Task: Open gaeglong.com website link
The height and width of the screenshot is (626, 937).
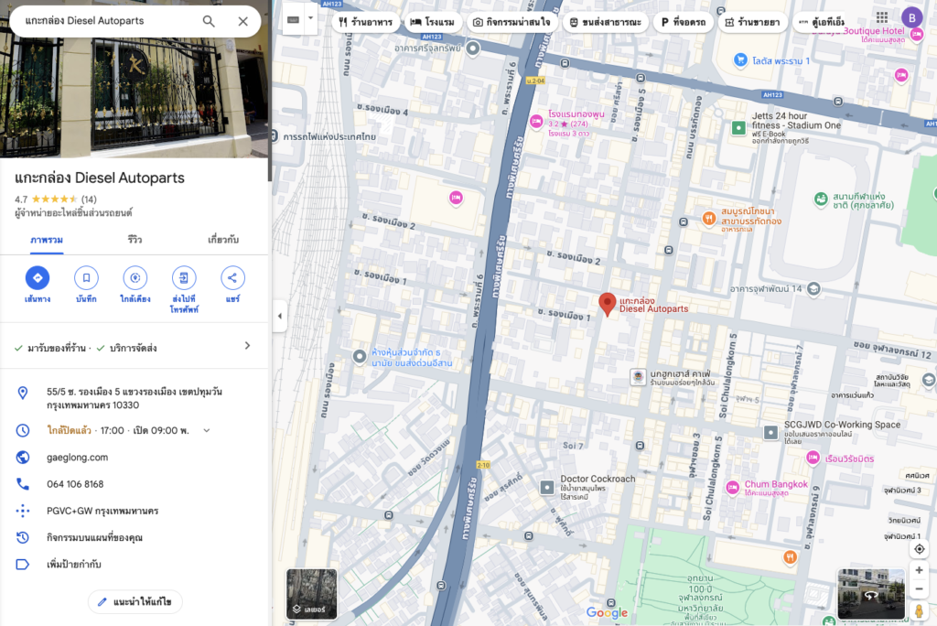Action: click(x=77, y=458)
